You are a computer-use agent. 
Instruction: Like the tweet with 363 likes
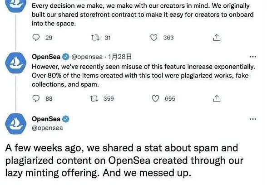click(x=153, y=38)
